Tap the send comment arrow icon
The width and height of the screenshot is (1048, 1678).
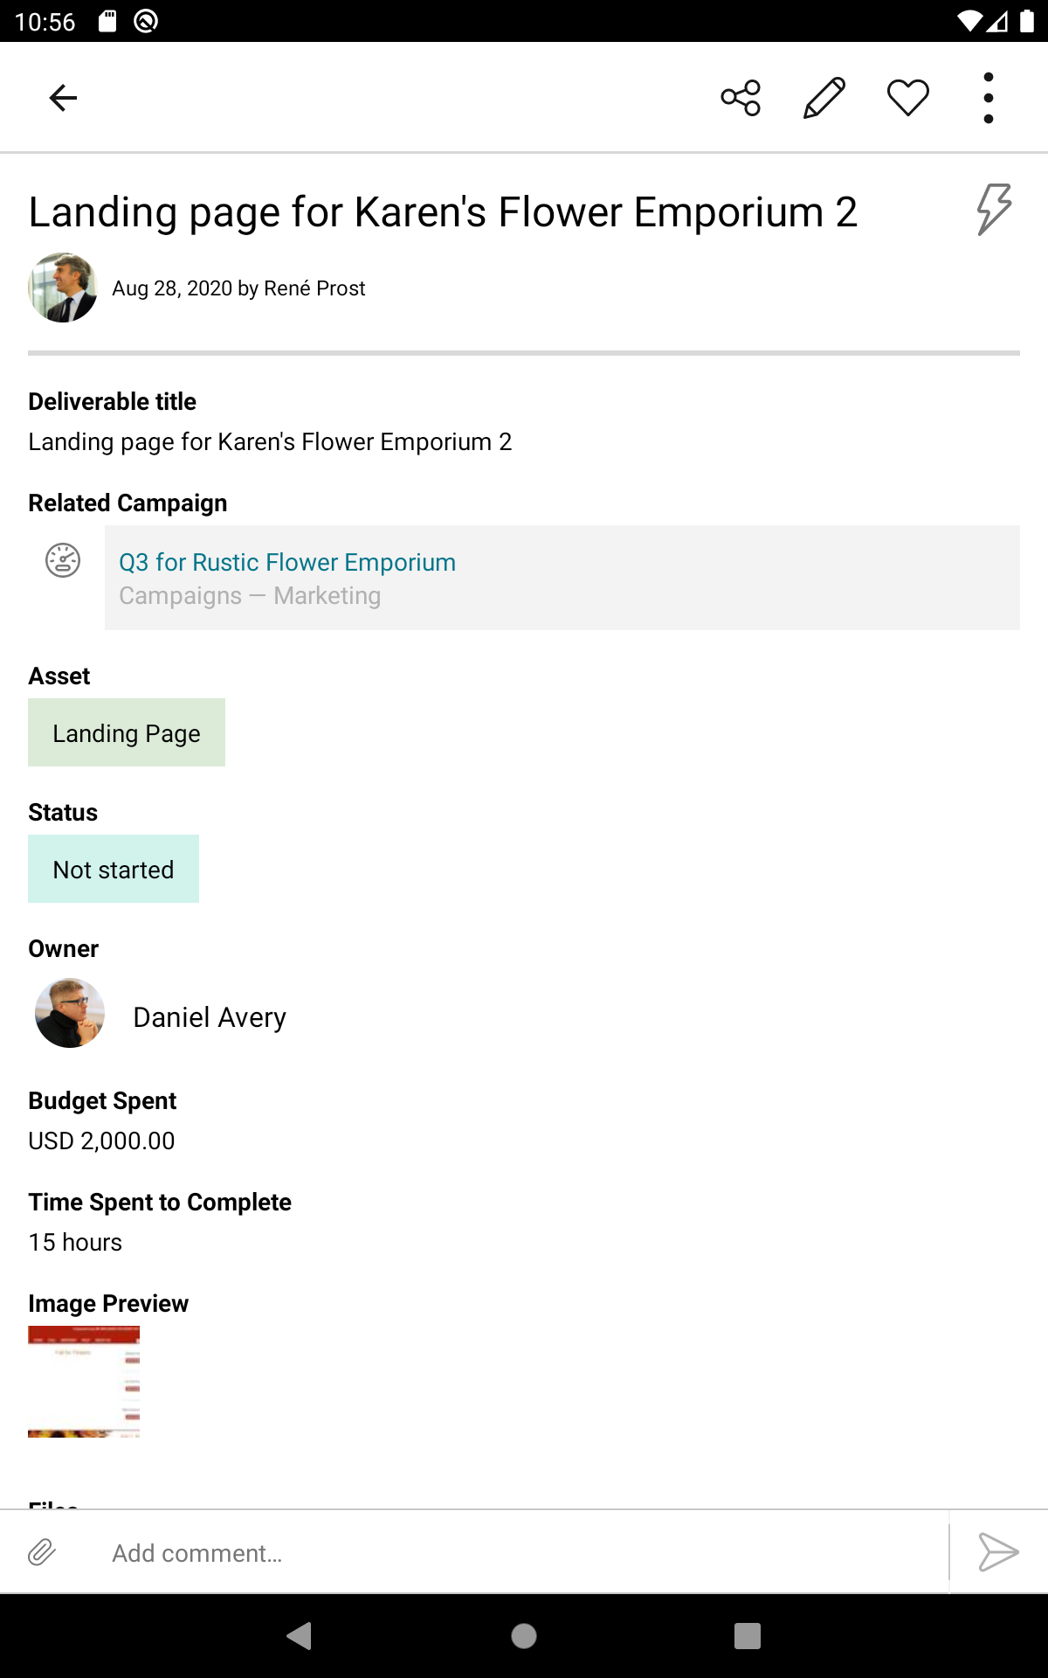(x=998, y=1553)
